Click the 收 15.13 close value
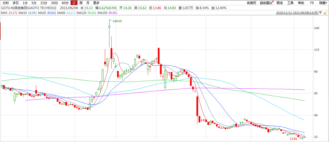Viewport: 329px width, 142px height. click(x=86, y=8)
